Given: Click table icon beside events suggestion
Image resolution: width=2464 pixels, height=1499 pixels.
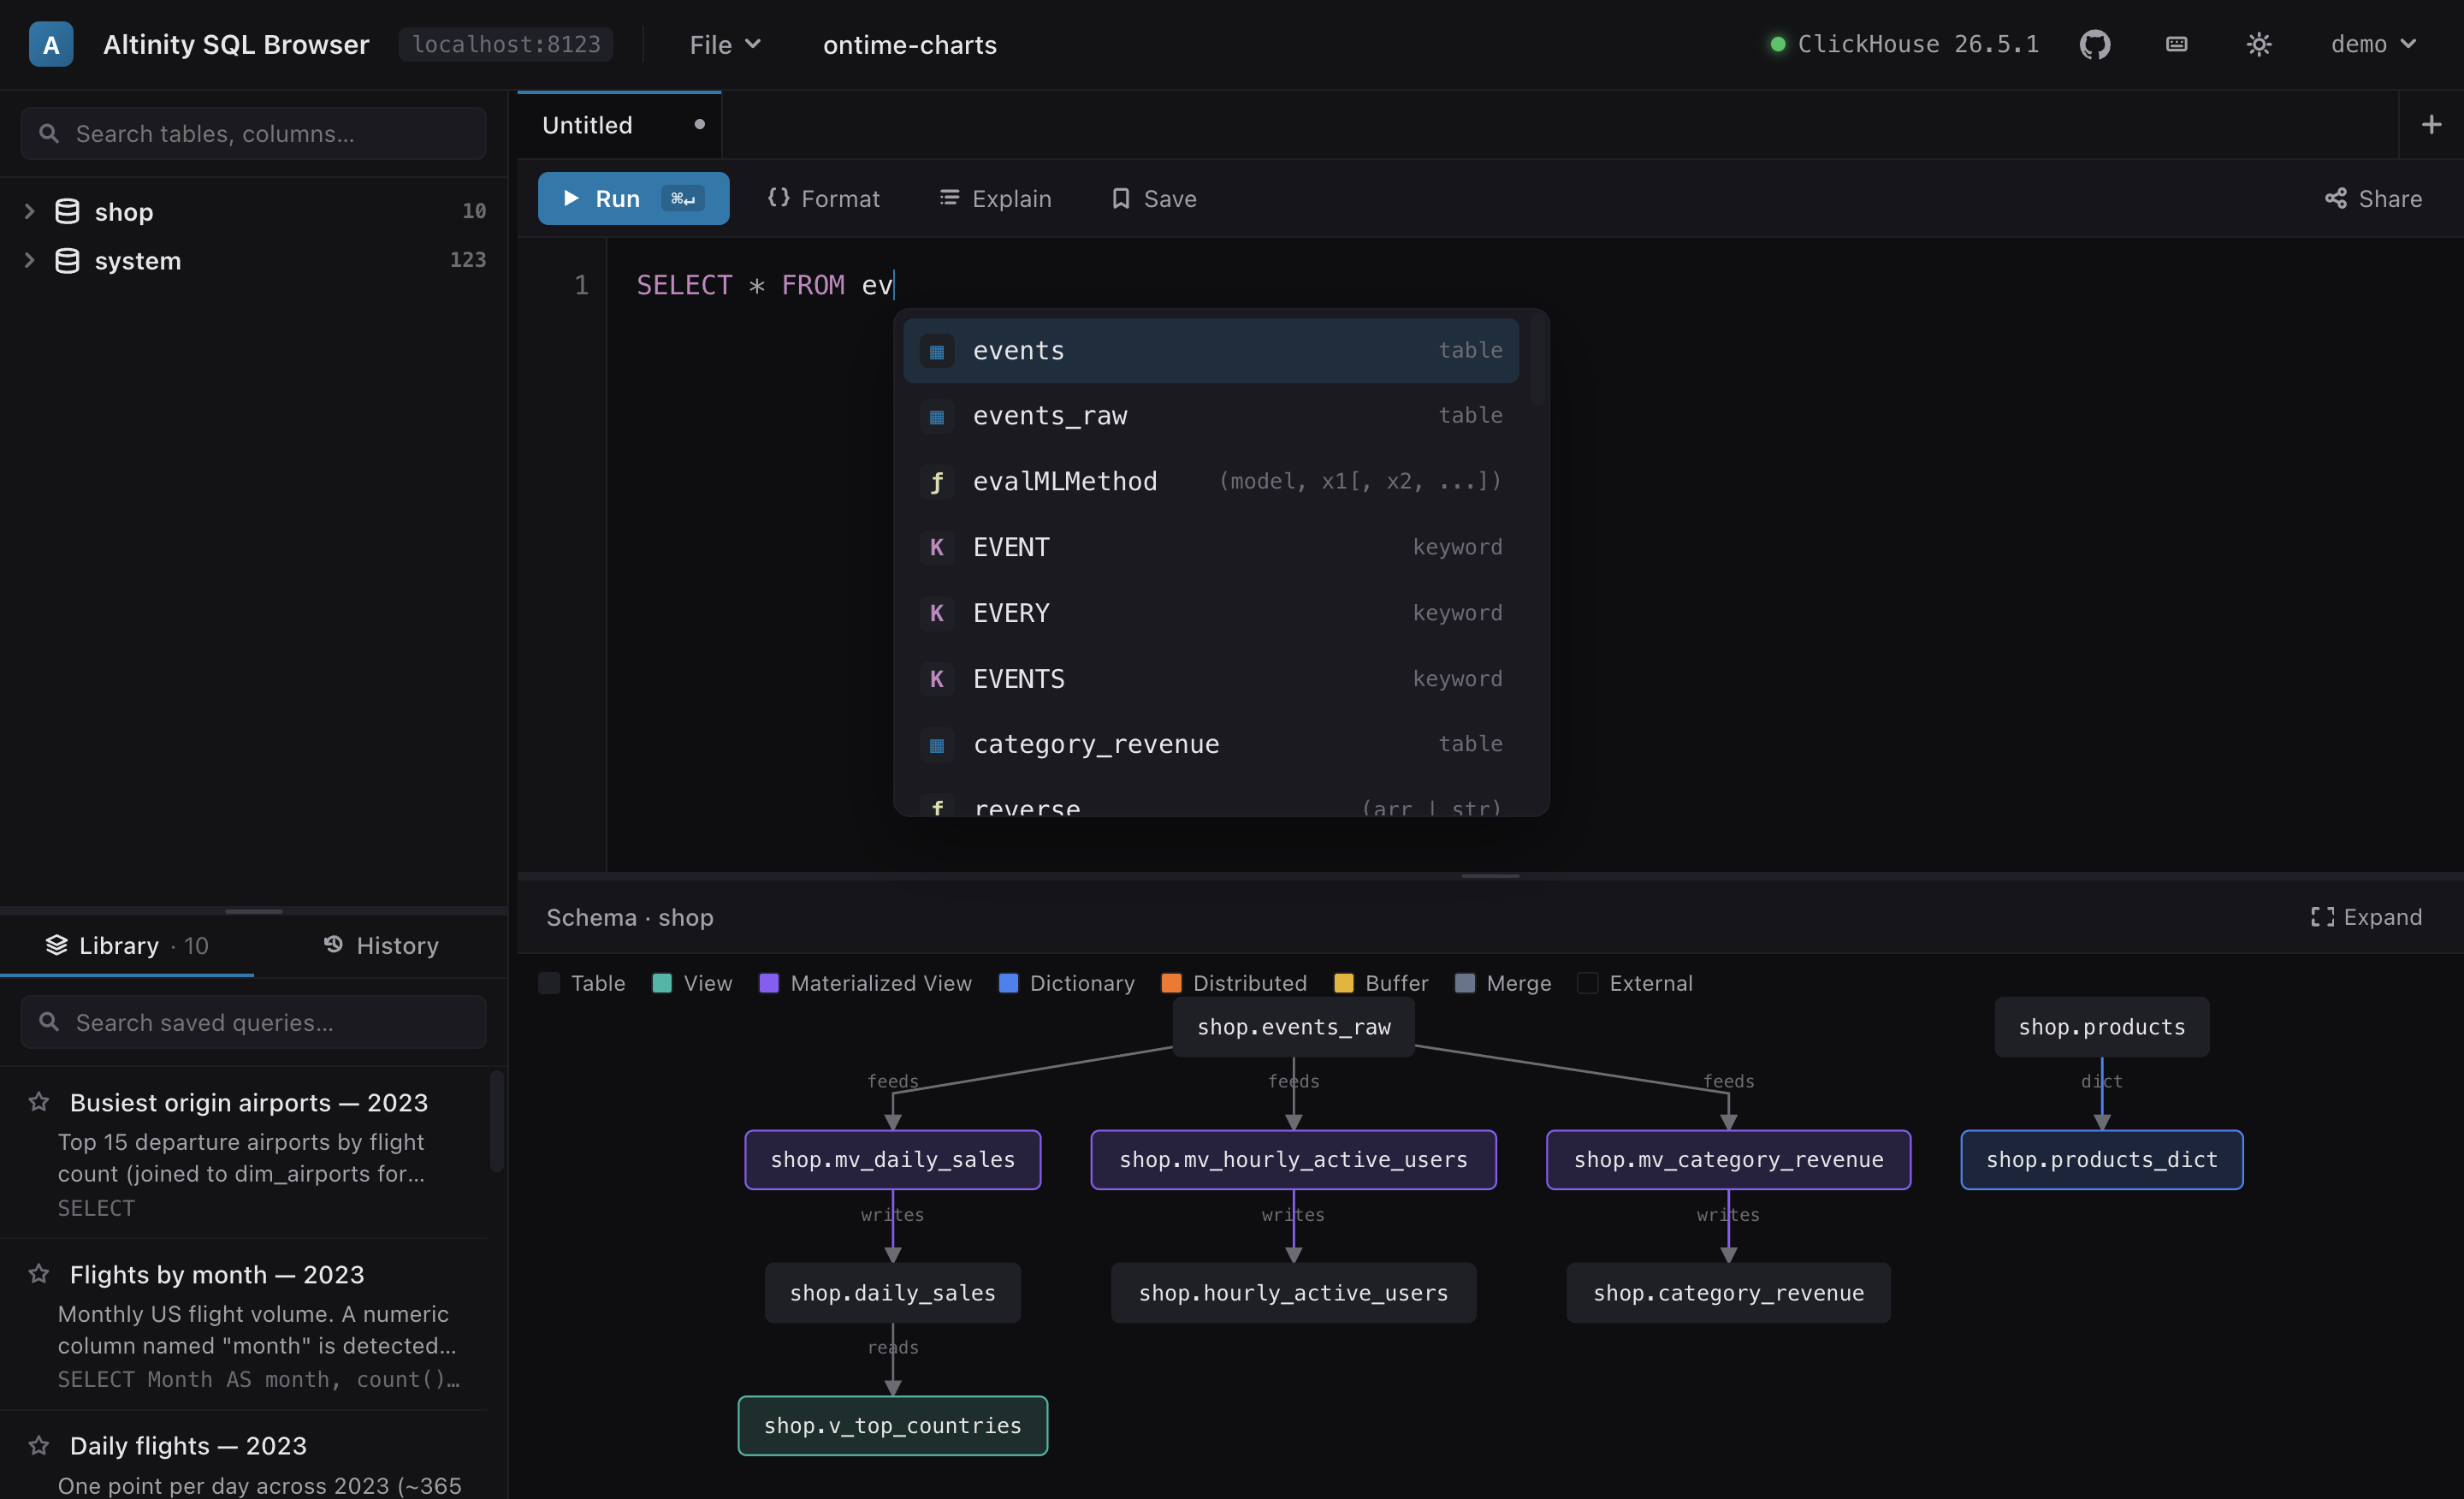Looking at the screenshot, I should click(x=936, y=351).
